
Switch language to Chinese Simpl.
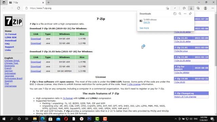pyautogui.click(x=12, y=61)
